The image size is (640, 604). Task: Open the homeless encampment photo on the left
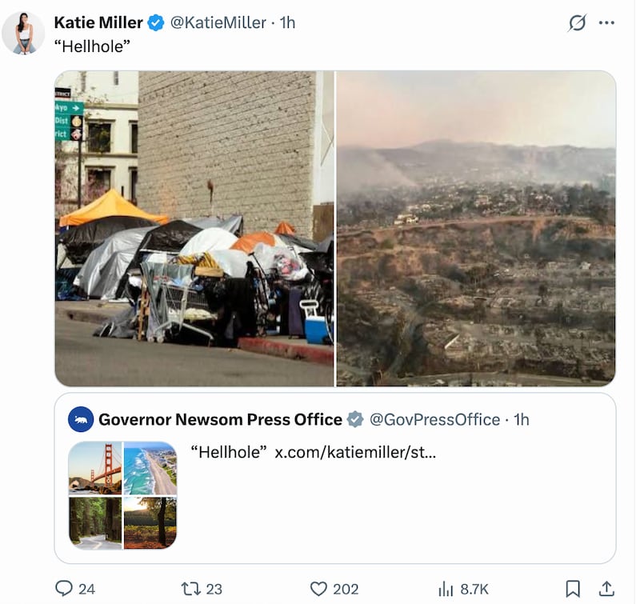(192, 230)
